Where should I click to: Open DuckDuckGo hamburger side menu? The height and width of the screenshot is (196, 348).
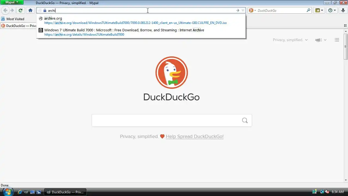coord(337,40)
